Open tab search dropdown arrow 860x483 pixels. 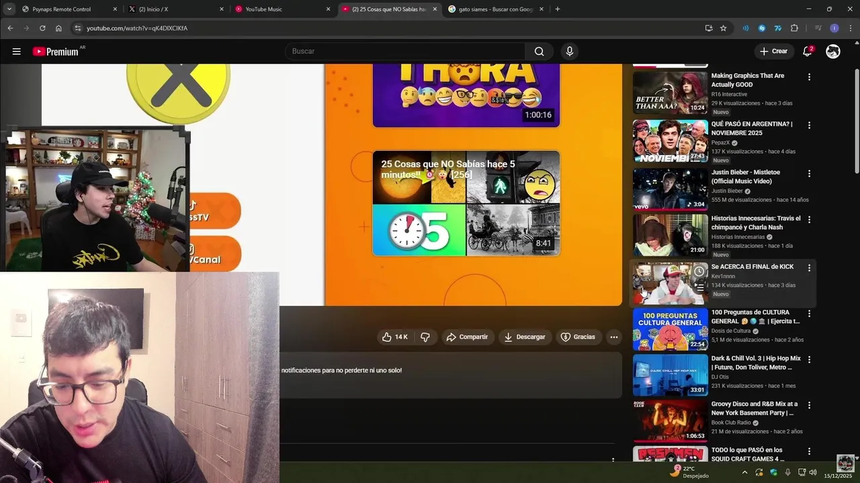[x=9, y=9]
